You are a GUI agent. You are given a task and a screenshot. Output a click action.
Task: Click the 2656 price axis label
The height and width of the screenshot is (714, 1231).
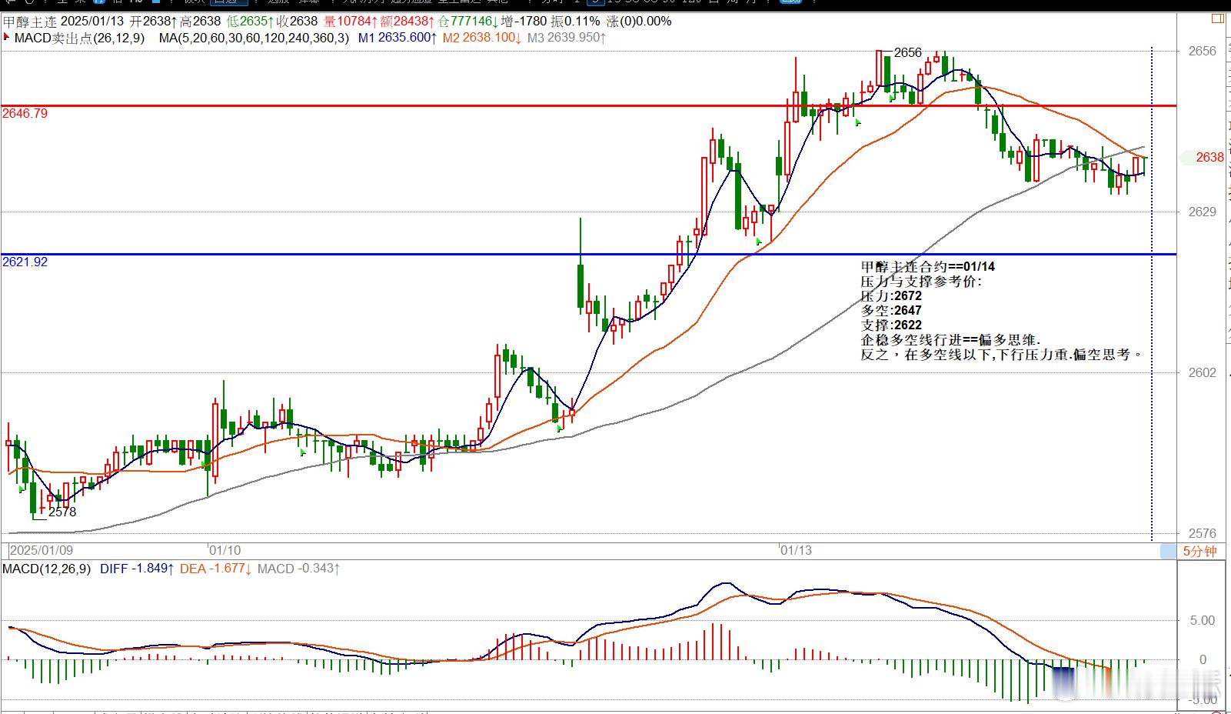click(x=1203, y=52)
